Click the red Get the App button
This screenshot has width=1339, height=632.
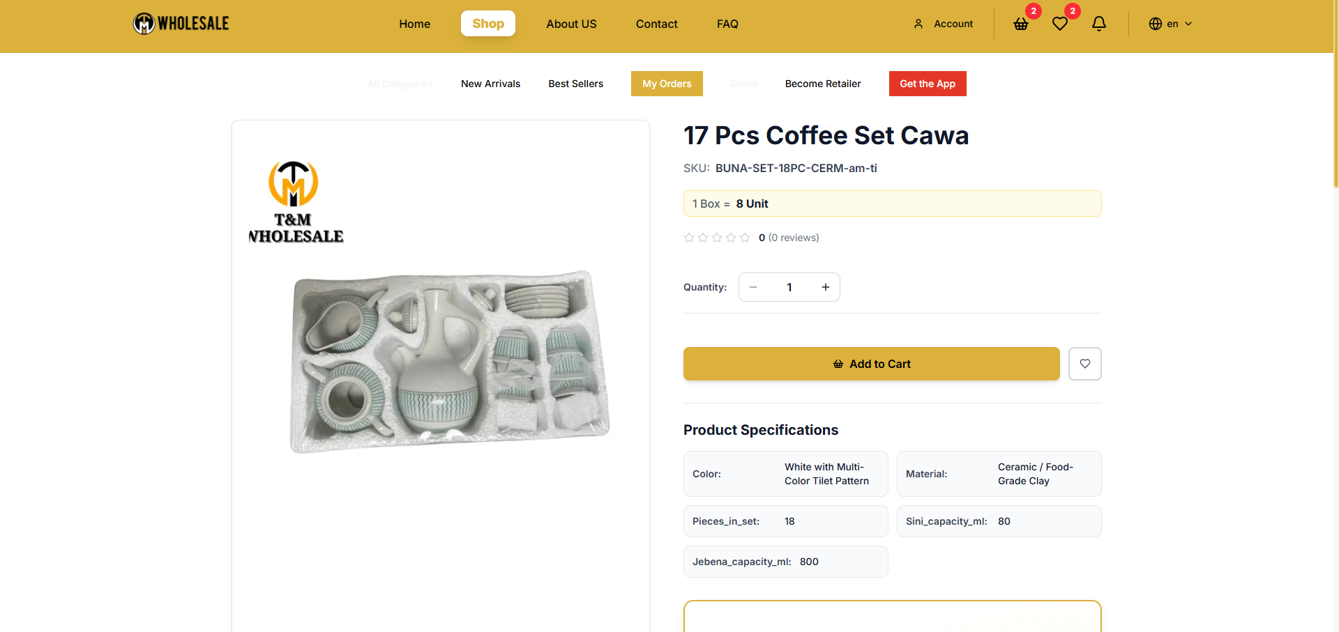pyautogui.click(x=927, y=84)
